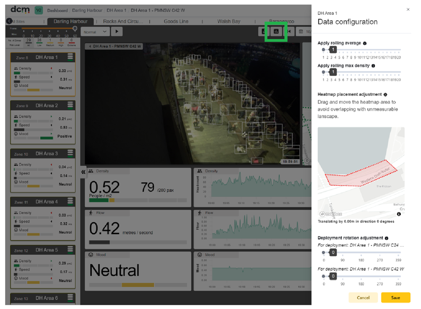
Task: Click the rolling average info icon
Action: click(x=365, y=43)
